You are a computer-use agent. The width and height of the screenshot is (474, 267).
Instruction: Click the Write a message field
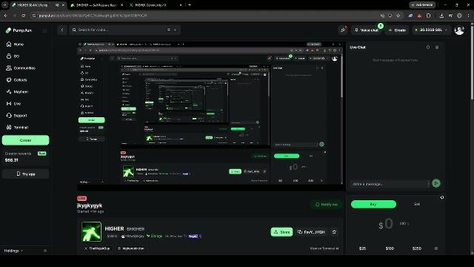coord(390,184)
